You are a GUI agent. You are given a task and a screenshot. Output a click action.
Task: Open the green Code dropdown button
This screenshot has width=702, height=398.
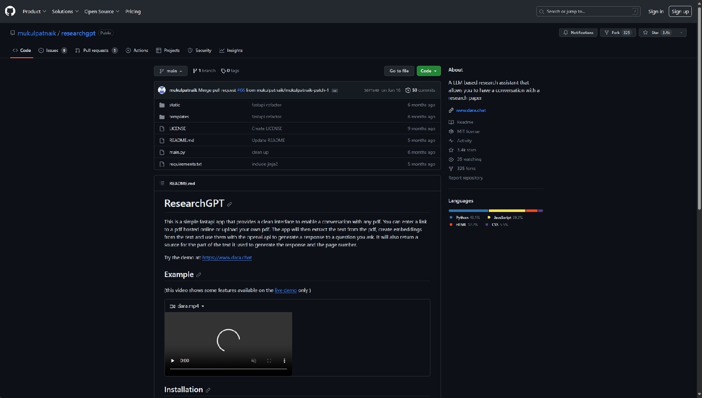pos(429,71)
